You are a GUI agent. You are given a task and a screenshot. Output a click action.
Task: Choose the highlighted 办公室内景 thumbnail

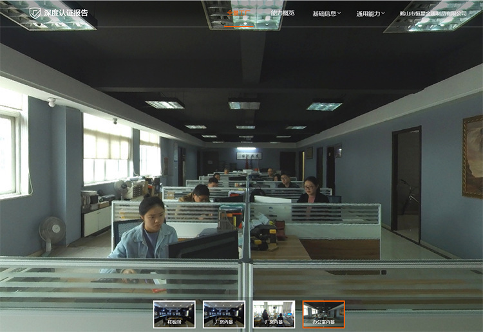tap(323, 314)
